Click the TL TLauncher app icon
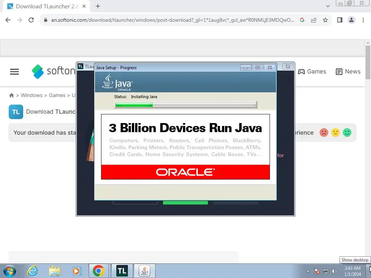Screen dimensions: 371x278 pos(16,112)
